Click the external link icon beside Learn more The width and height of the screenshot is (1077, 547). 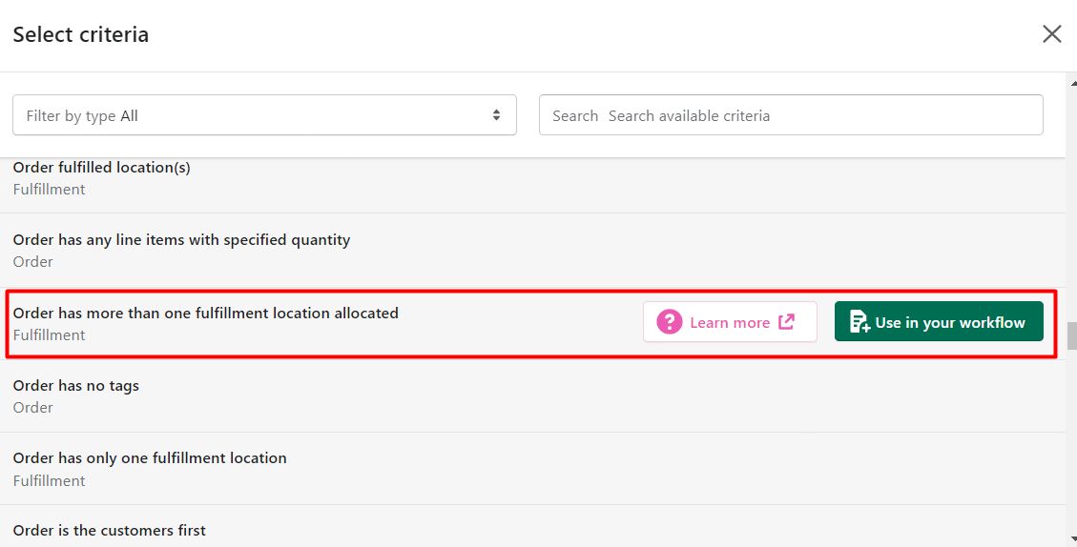[x=786, y=322]
